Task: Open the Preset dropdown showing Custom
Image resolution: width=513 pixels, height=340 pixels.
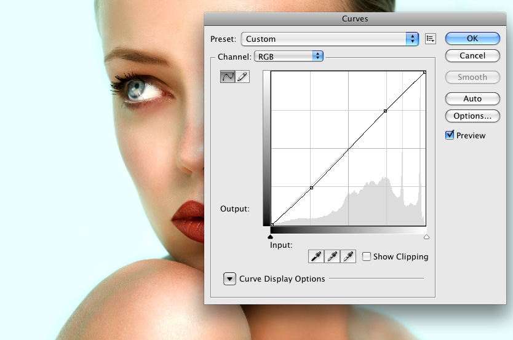Action: [330, 39]
